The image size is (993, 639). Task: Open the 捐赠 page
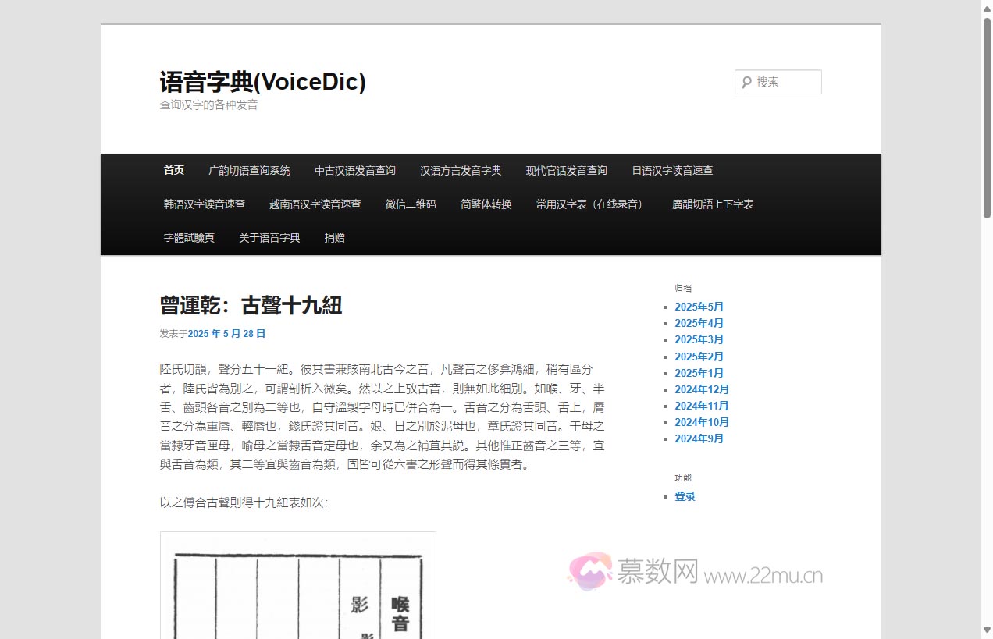(334, 237)
